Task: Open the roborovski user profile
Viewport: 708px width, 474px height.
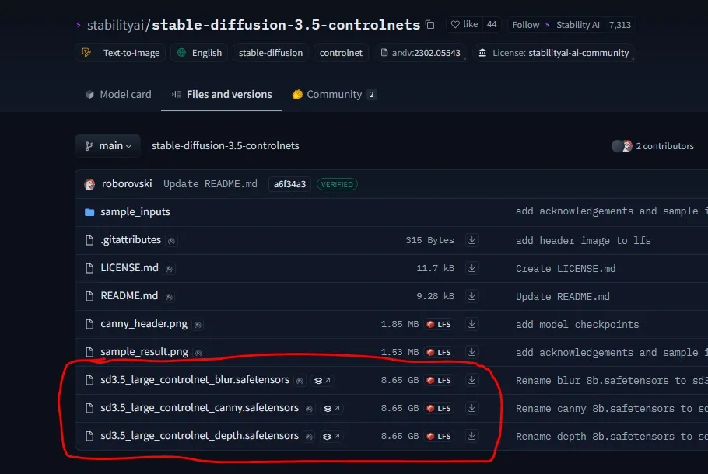Action: [x=127, y=184]
